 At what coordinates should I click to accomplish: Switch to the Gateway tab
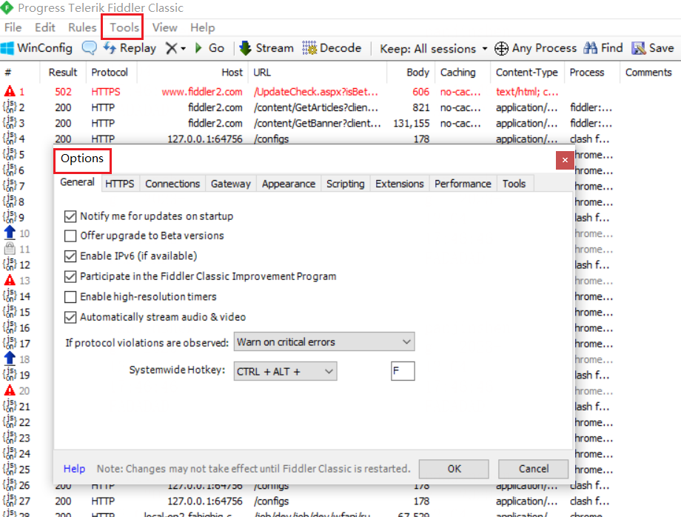click(x=231, y=184)
